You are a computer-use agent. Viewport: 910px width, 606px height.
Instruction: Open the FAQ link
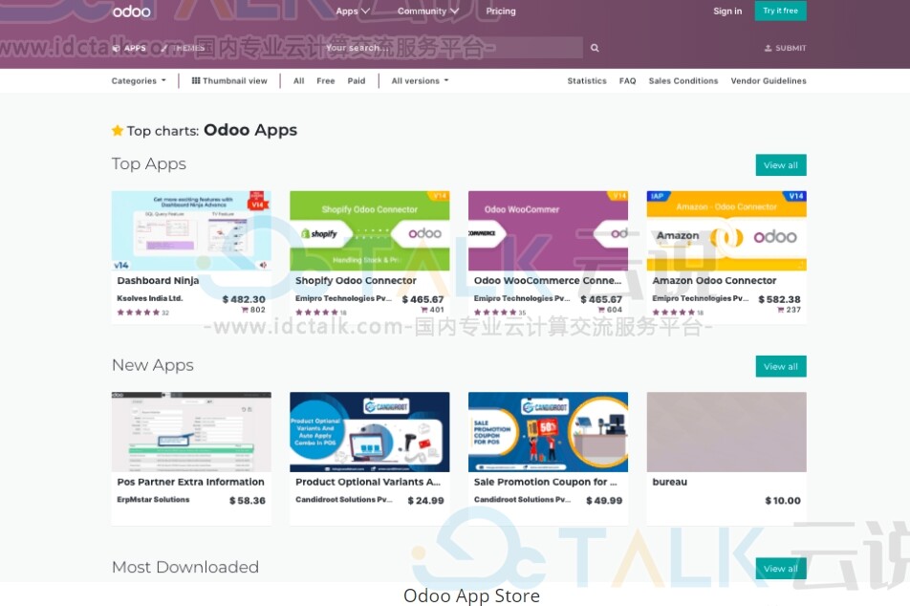pyautogui.click(x=627, y=80)
